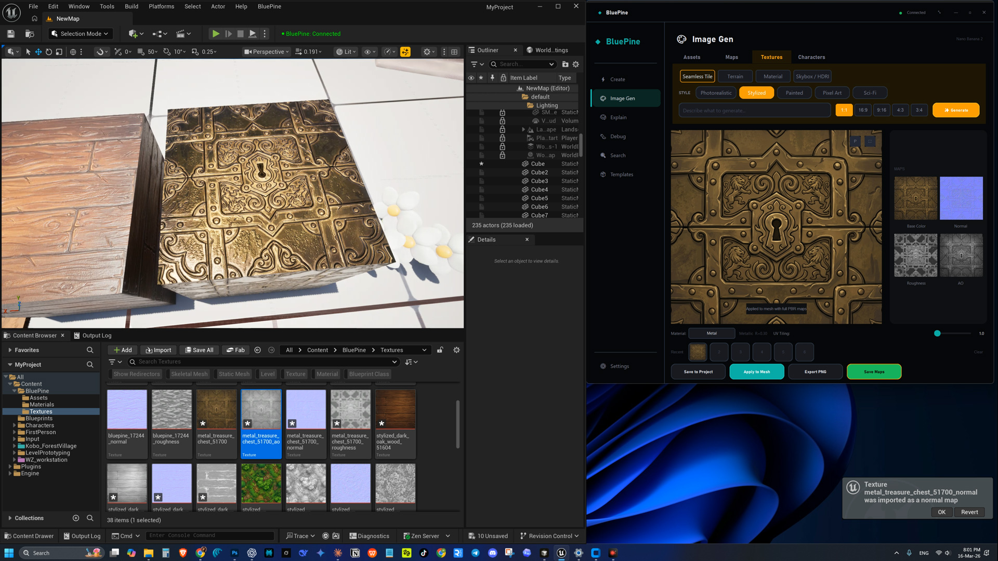Select the translate move gizmo tool
The width and height of the screenshot is (998, 561).
click(38, 52)
